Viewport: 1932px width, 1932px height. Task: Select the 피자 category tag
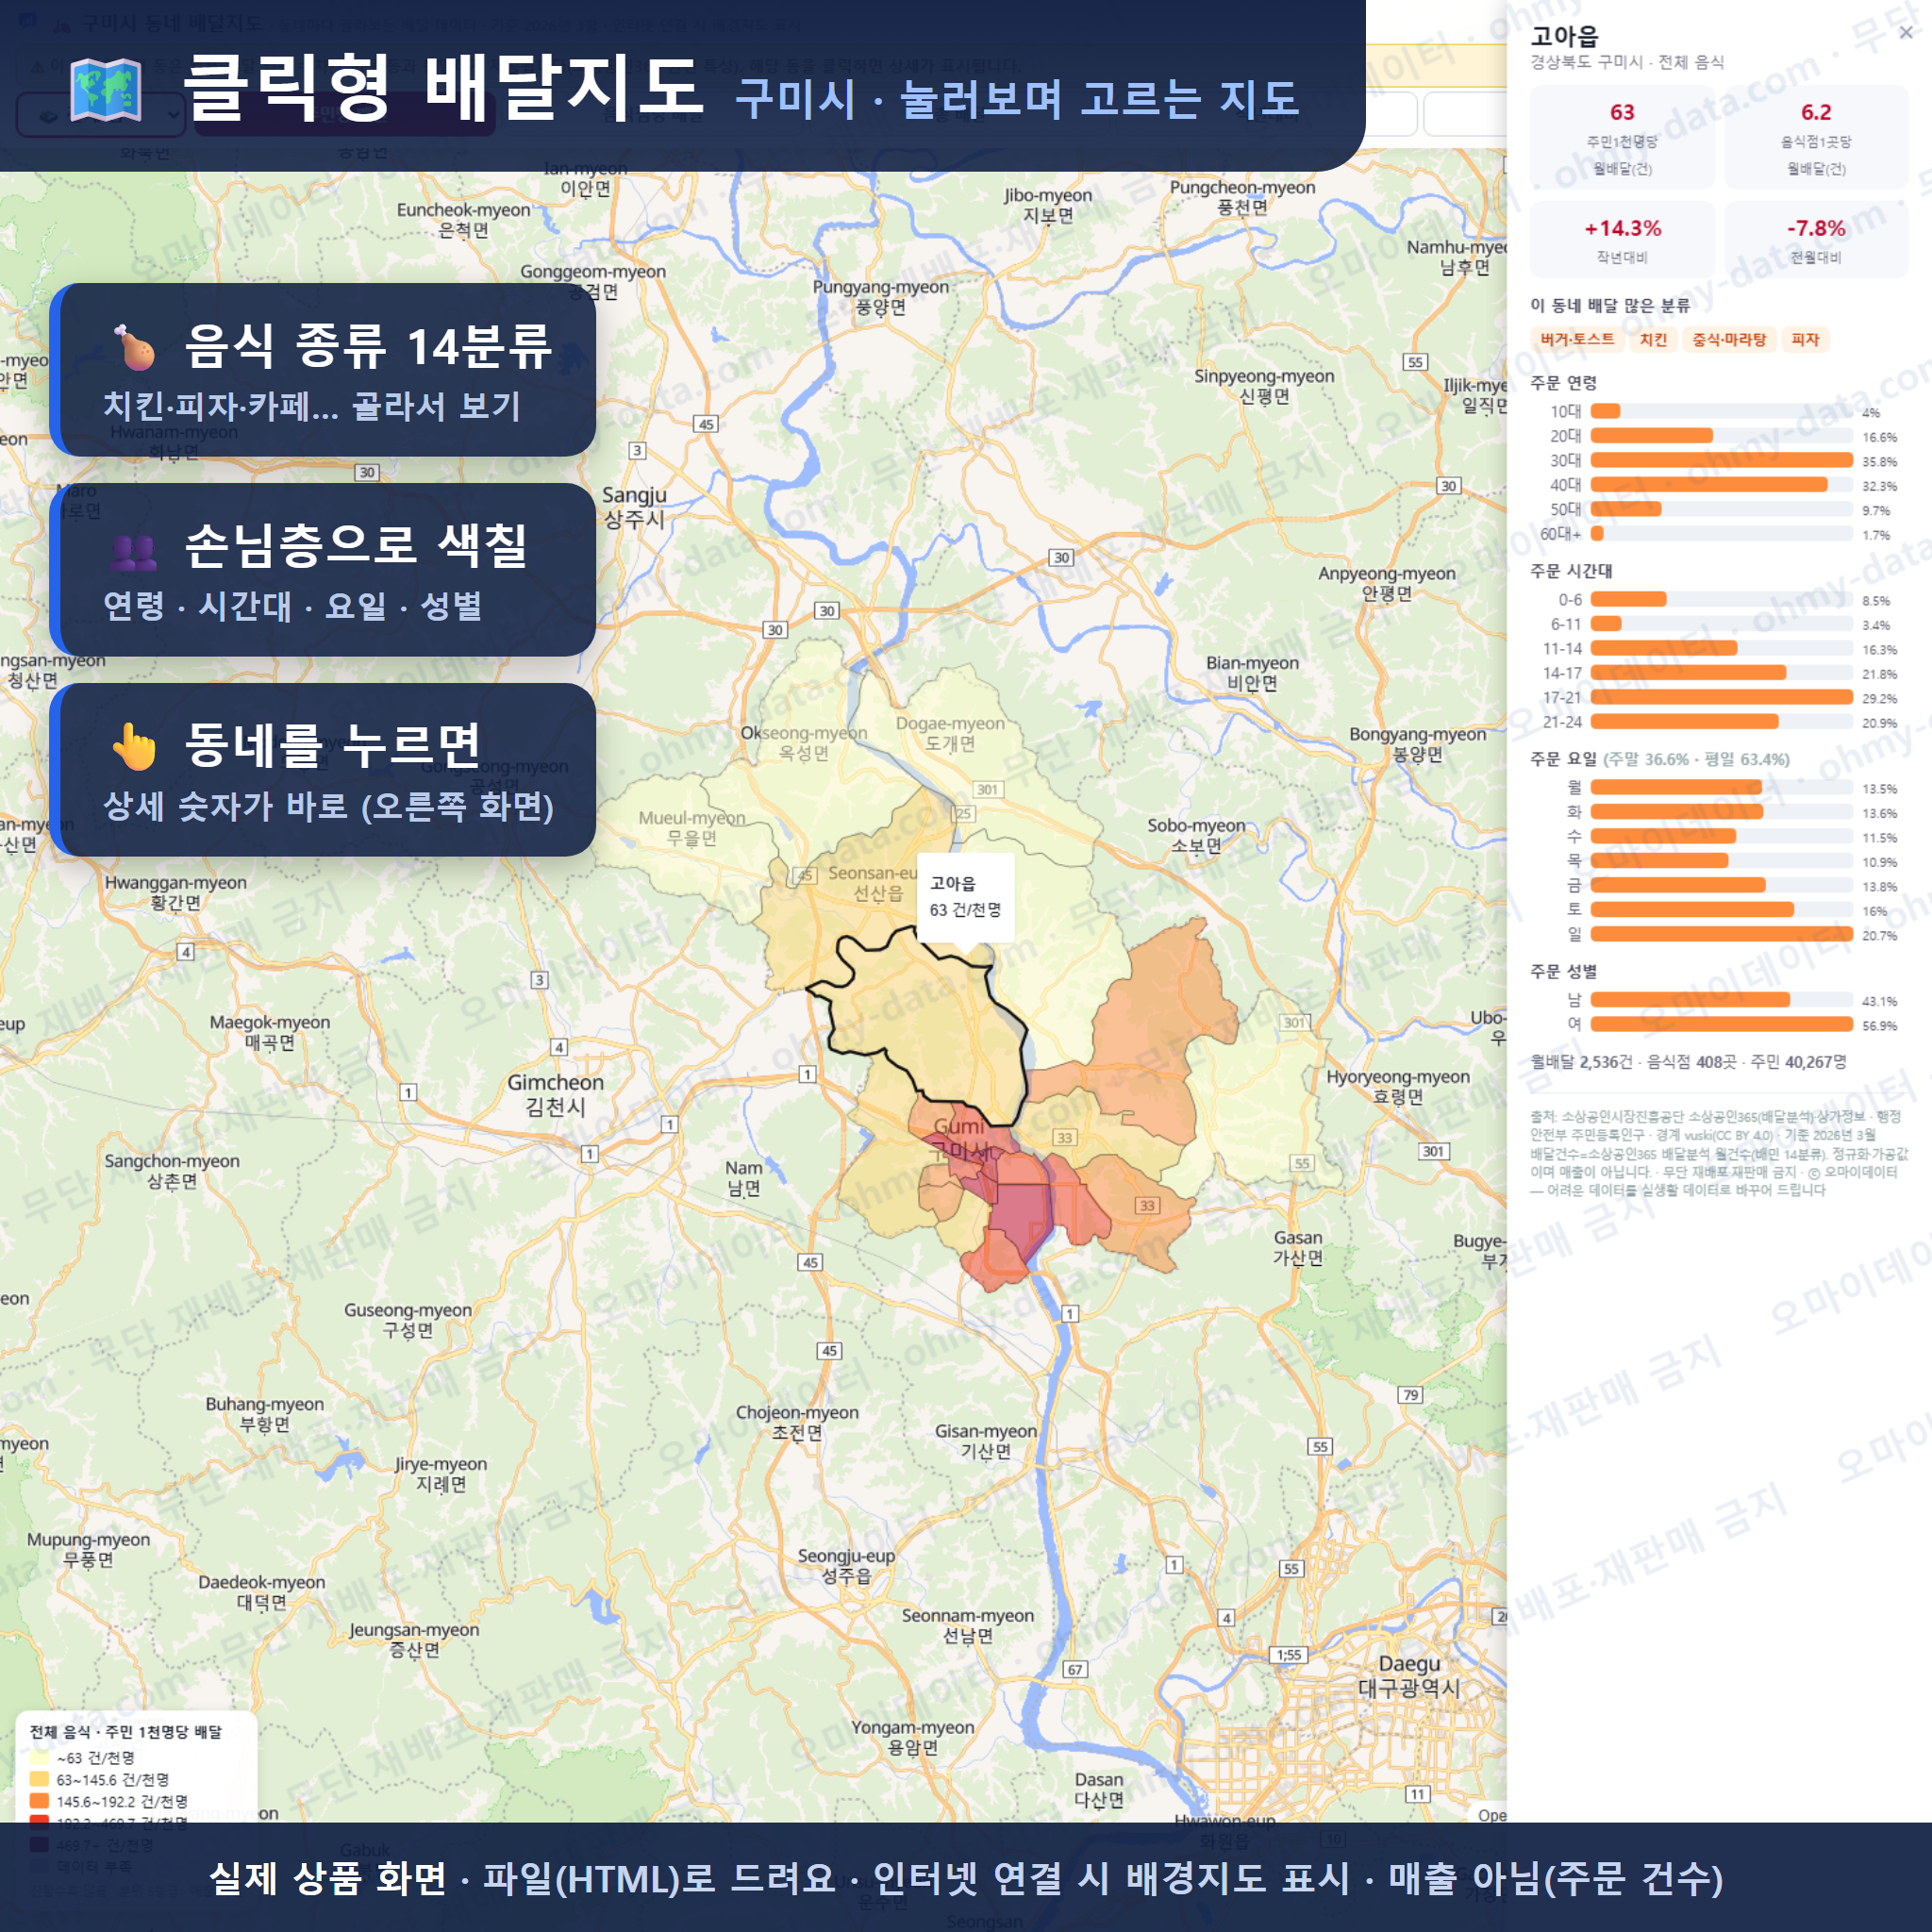pyautogui.click(x=1805, y=340)
